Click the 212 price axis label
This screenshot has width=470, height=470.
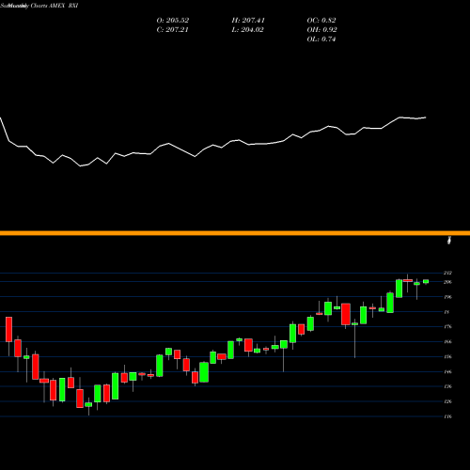coord(447,273)
